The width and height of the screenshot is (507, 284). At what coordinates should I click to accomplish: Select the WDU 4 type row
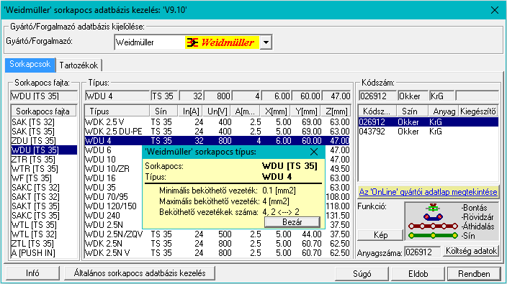coord(217,141)
